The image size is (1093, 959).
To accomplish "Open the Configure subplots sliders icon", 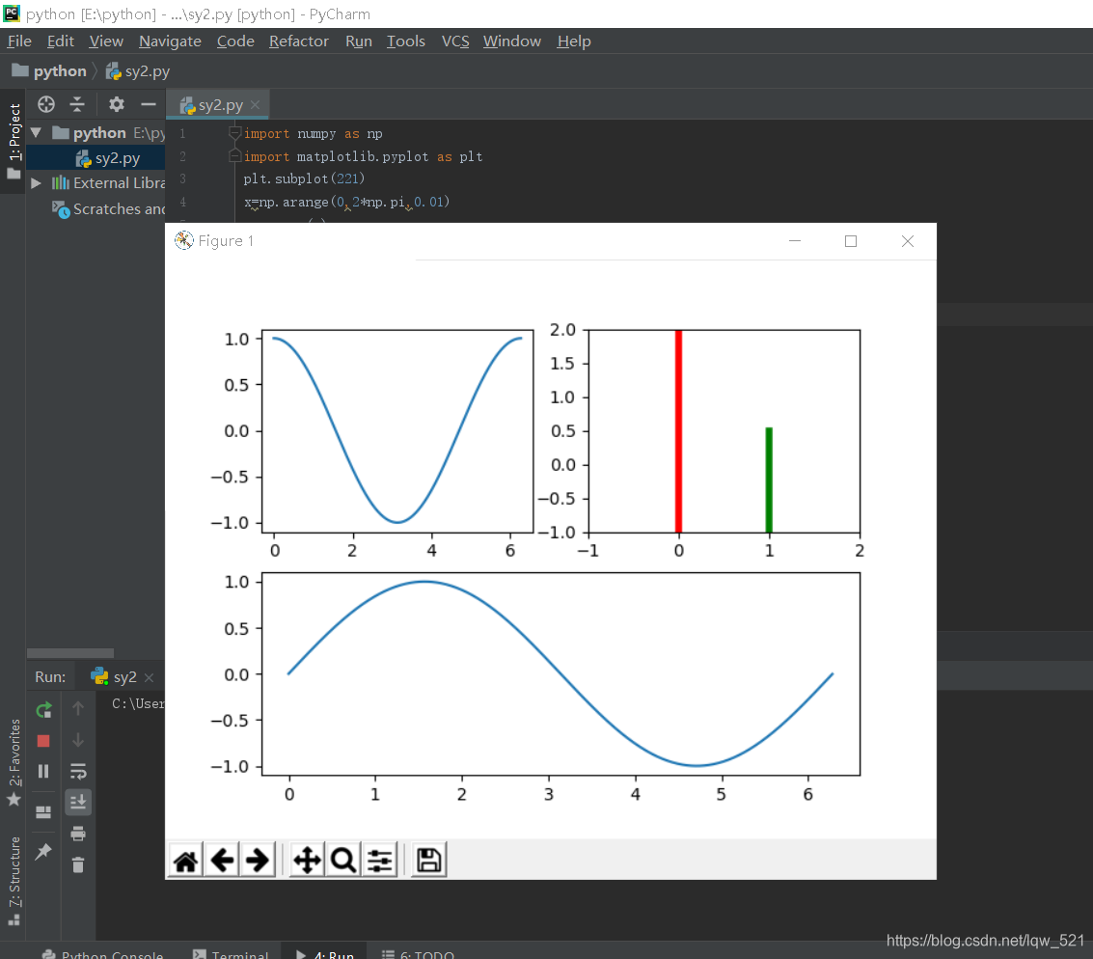I will 379,861.
